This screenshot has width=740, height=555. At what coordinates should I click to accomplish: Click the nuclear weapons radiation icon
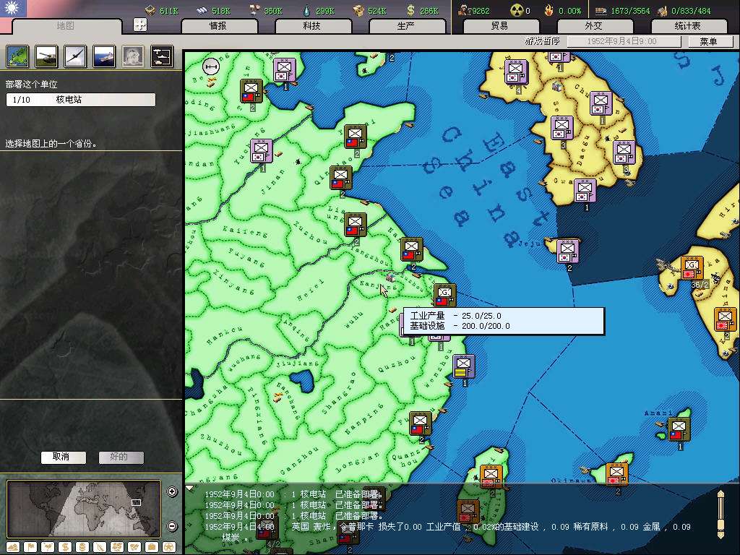(x=517, y=10)
